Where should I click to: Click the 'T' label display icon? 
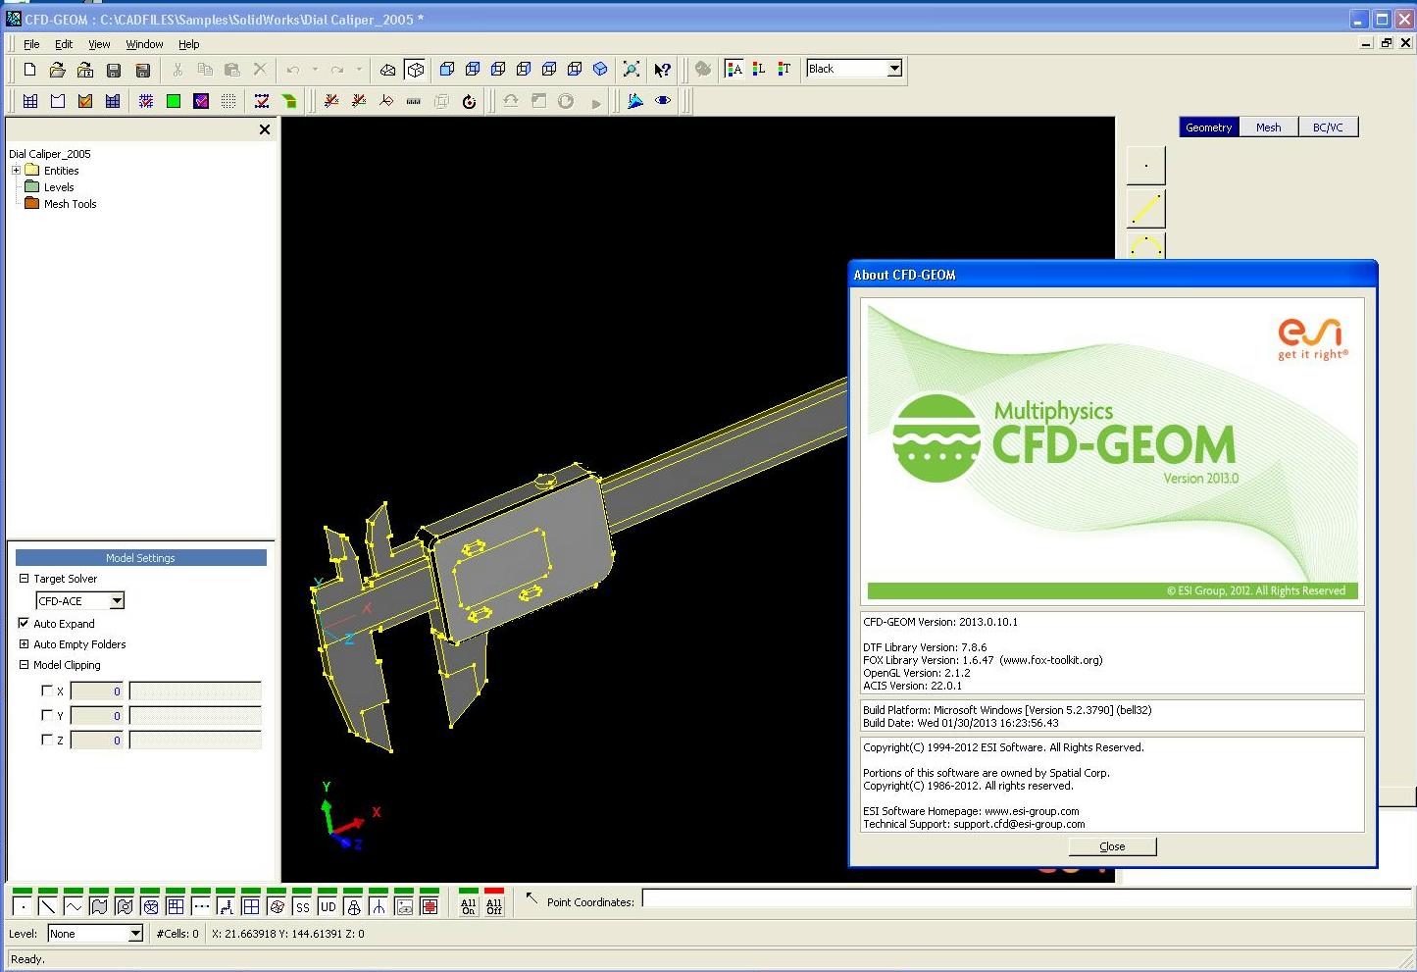(x=784, y=69)
